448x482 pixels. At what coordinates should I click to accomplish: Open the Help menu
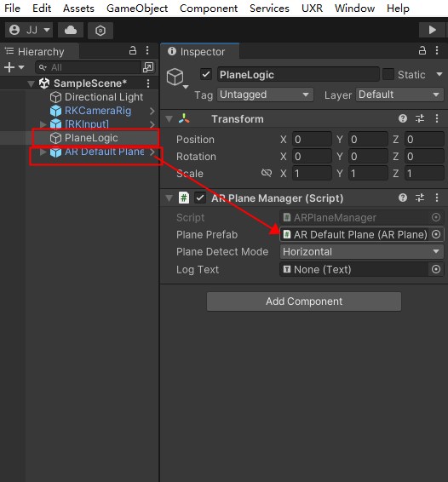click(398, 9)
